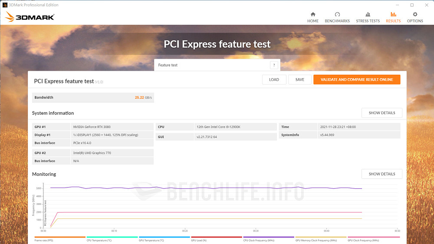Click the 3DMark title bar app icon
The height and width of the screenshot is (244, 434).
pos(5,5)
